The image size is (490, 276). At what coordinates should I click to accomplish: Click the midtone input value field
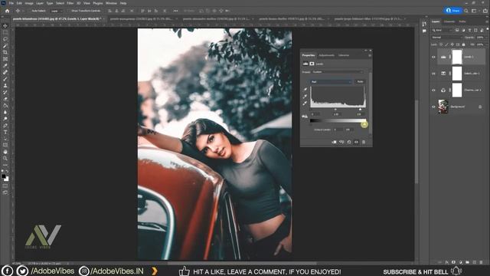[336, 114]
